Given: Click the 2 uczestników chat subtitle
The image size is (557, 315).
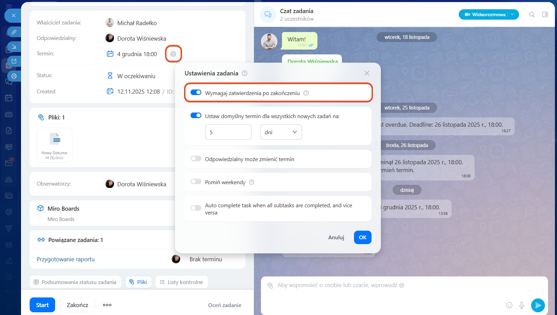Looking at the screenshot, I should pyautogui.click(x=297, y=19).
